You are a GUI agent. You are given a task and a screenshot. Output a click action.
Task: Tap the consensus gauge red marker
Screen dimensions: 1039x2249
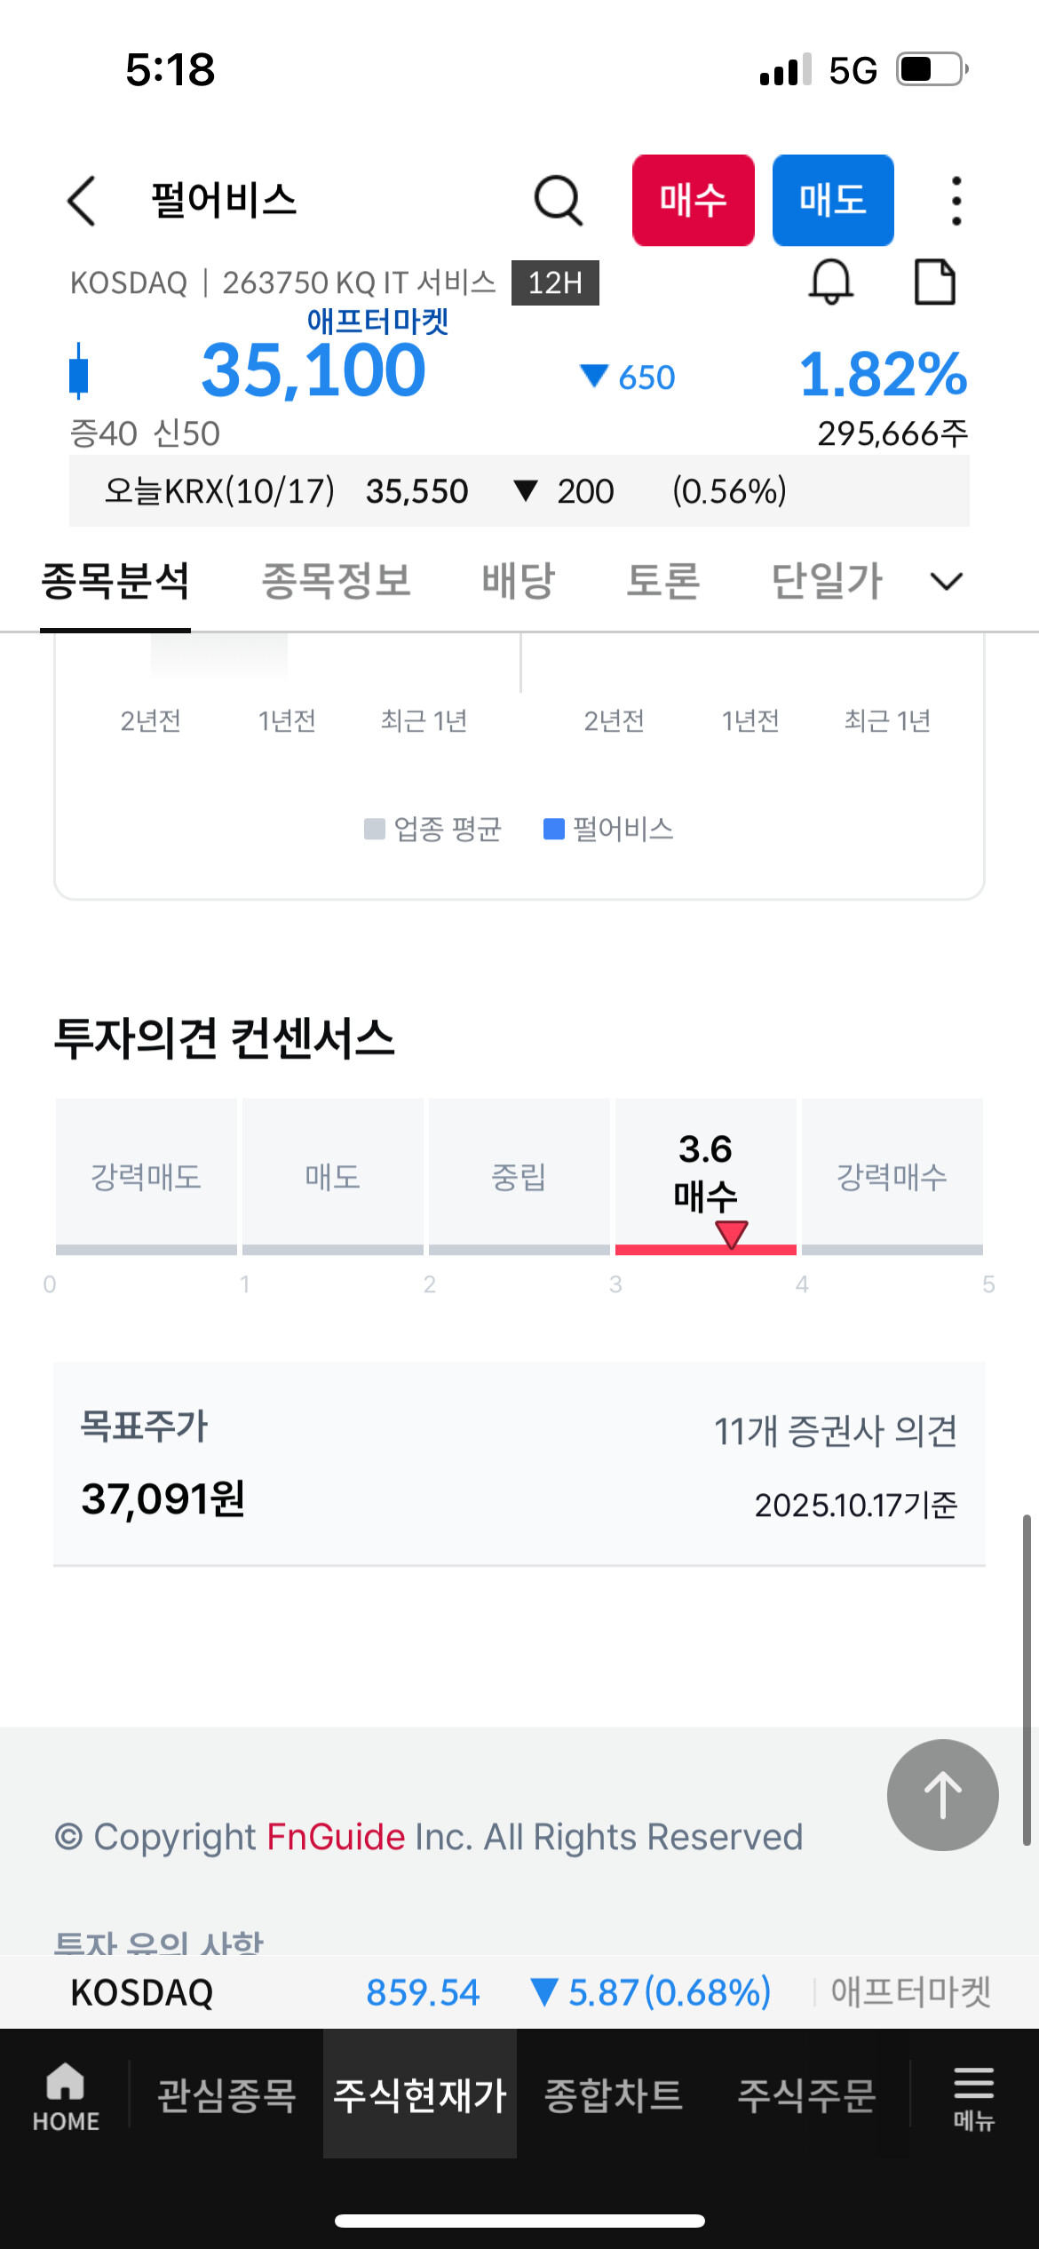point(732,1234)
